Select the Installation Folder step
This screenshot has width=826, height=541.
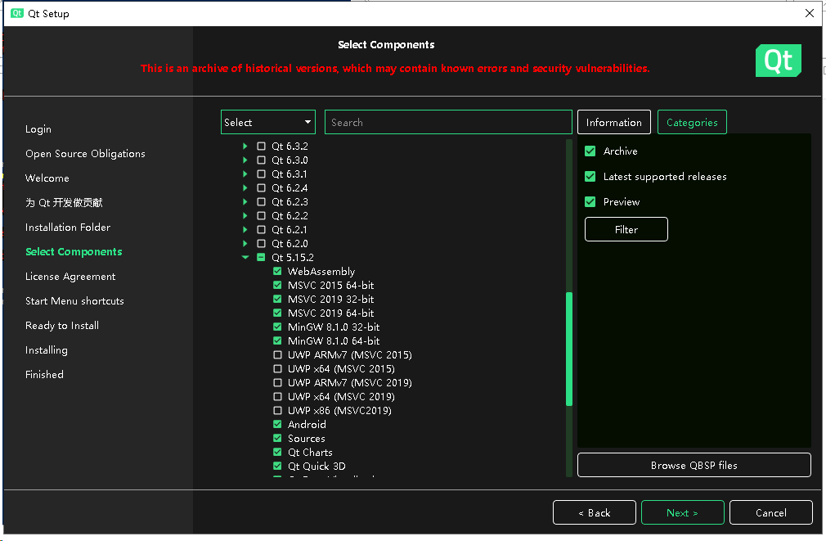[68, 228]
